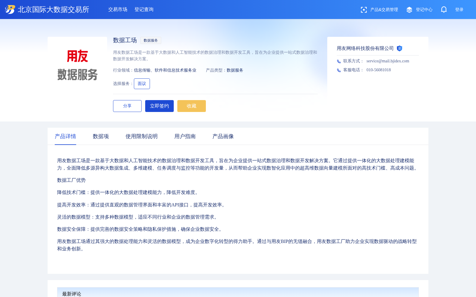This screenshot has width=476, height=297.
Task: Switch to the 数据项 tab
Action: [x=101, y=136]
